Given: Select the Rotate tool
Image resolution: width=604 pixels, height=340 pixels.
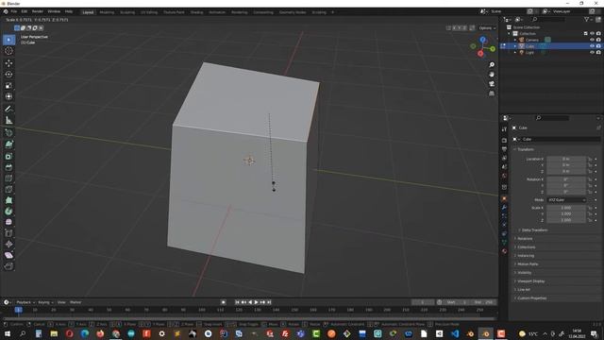Looking at the screenshot, I should point(8,74).
